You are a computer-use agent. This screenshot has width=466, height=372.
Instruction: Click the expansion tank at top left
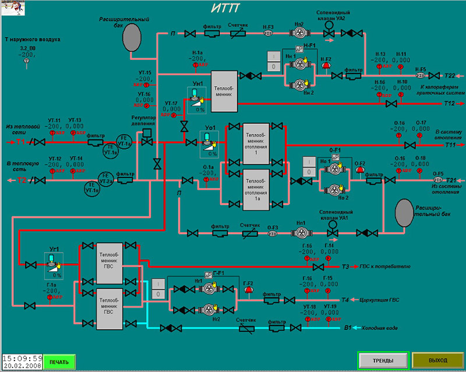(132, 38)
